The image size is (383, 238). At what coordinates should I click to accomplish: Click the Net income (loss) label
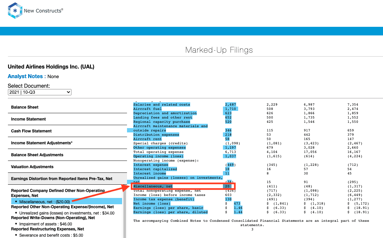pos(152,204)
